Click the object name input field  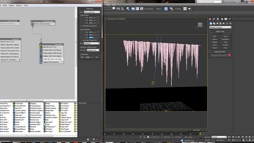tap(219, 55)
